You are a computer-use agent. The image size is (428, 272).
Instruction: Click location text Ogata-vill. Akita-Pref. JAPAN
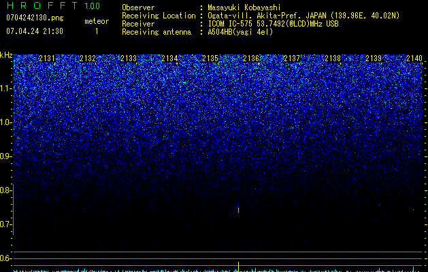[267, 16]
